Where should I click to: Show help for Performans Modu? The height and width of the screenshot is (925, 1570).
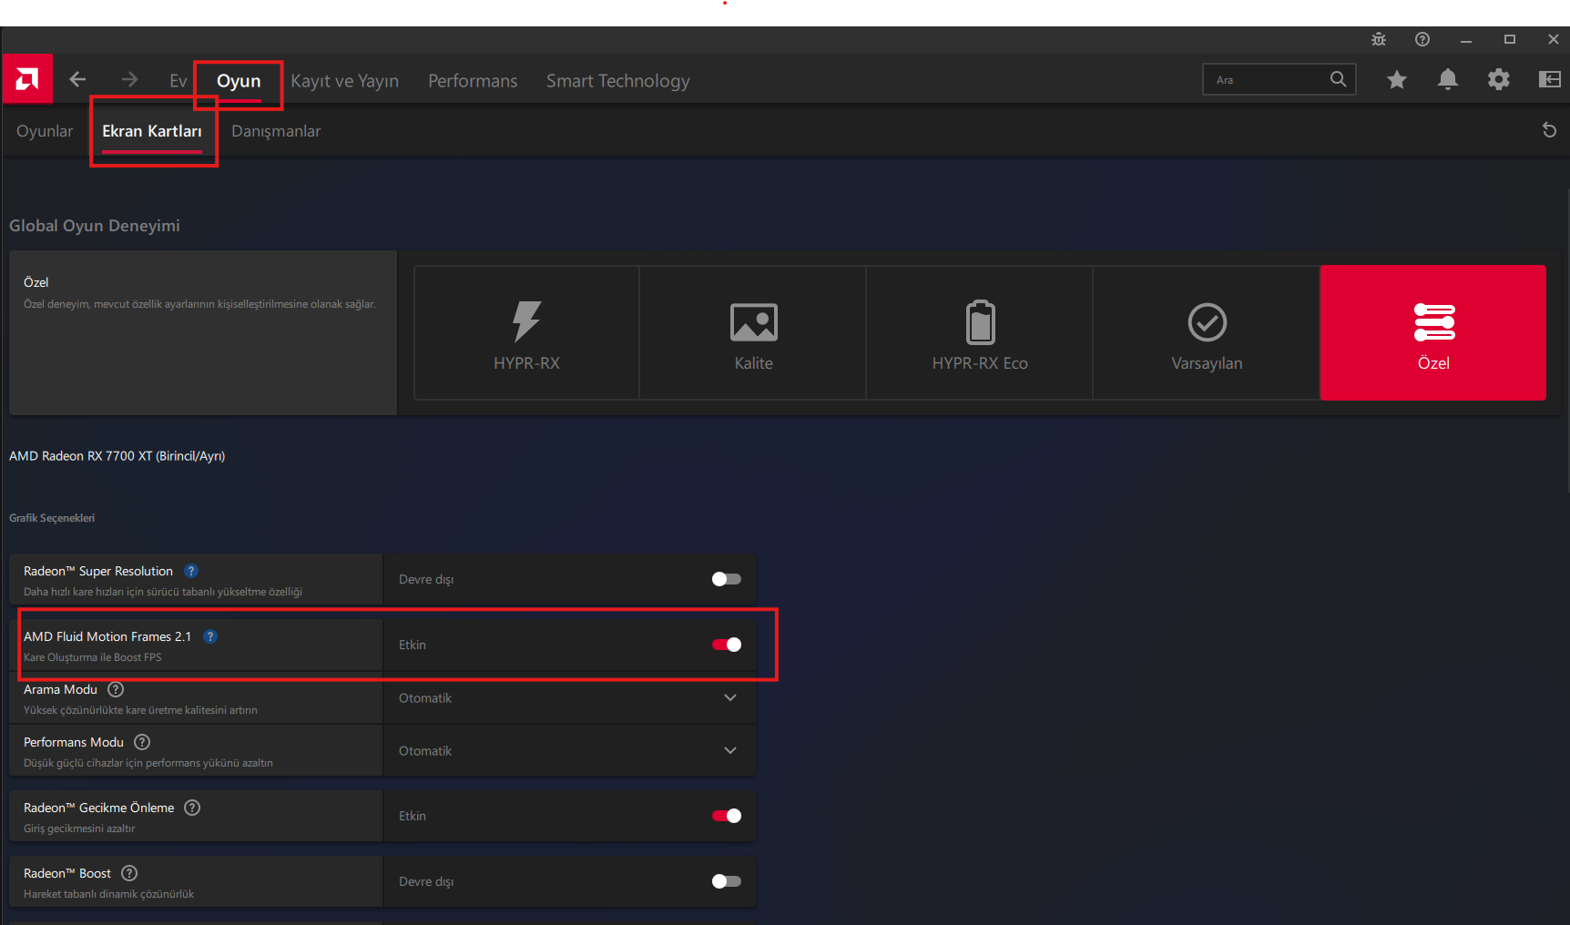(x=142, y=742)
